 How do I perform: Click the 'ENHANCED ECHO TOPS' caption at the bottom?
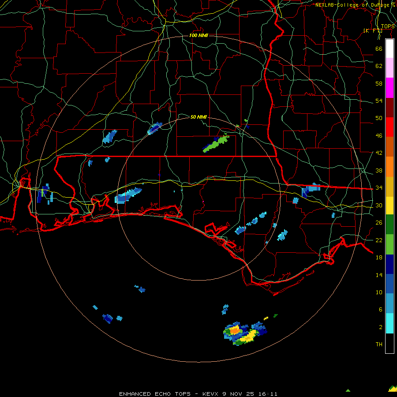[x=155, y=394]
